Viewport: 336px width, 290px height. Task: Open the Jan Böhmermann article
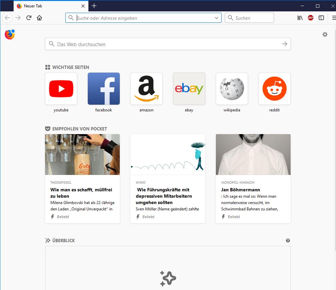[241, 190]
